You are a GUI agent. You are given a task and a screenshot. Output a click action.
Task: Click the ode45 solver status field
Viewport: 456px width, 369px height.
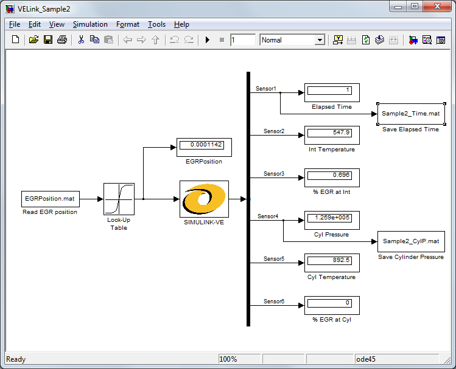click(397, 359)
